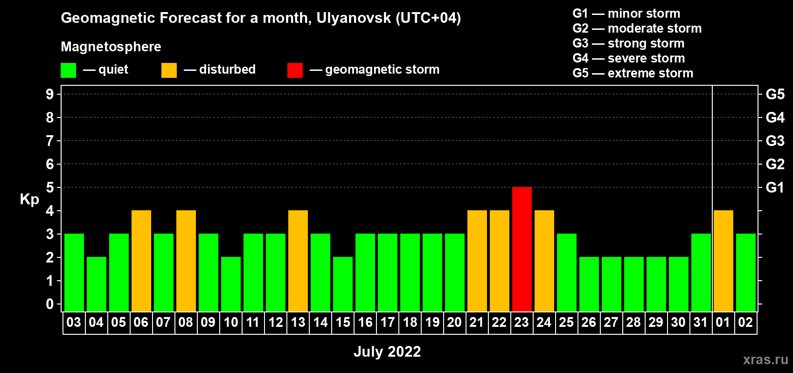Click the G1 label on the right axis
This screenshot has width=793, height=373.
click(775, 187)
